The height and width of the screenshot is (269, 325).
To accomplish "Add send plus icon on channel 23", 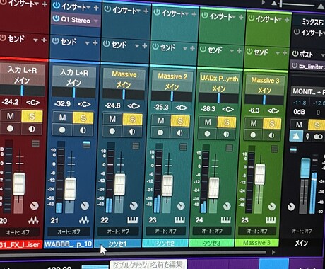I will coord(192,48).
